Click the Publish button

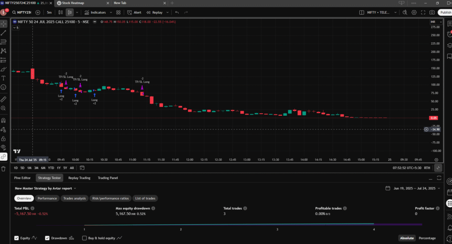pos(445,12)
